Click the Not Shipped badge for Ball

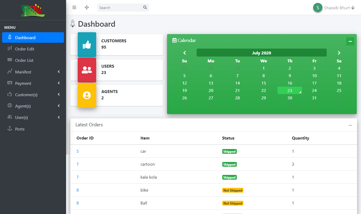233,203
